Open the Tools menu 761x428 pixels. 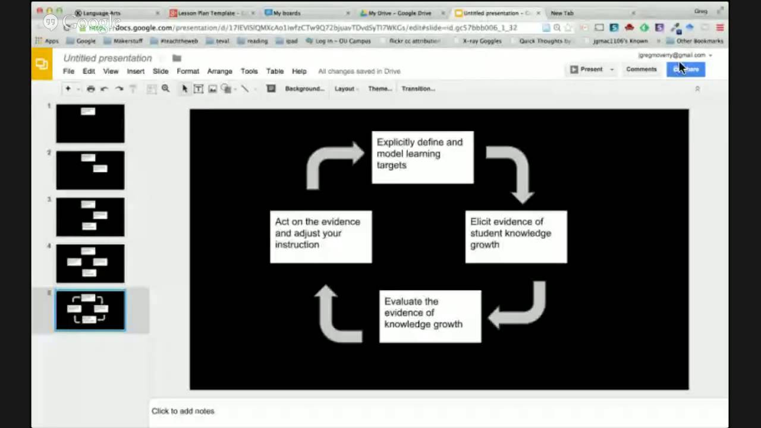click(x=249, y=71)
